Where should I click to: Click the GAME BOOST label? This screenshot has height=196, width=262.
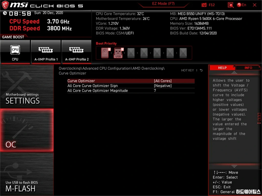pyautogui.click(x=13, y=37)
